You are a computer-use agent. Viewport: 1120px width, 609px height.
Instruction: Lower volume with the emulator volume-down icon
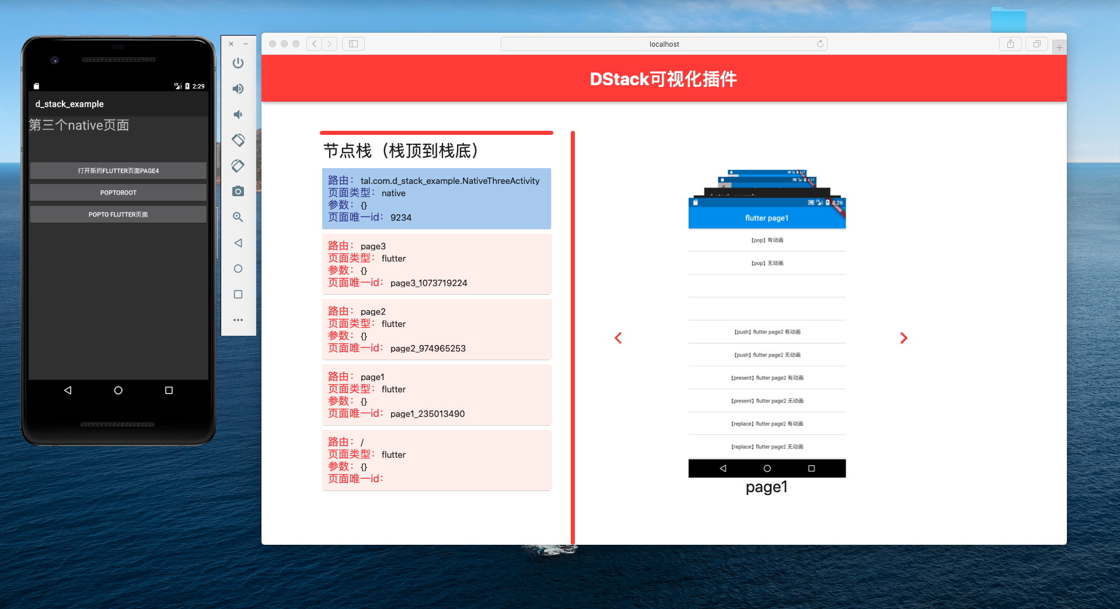[x=238, y=114]
